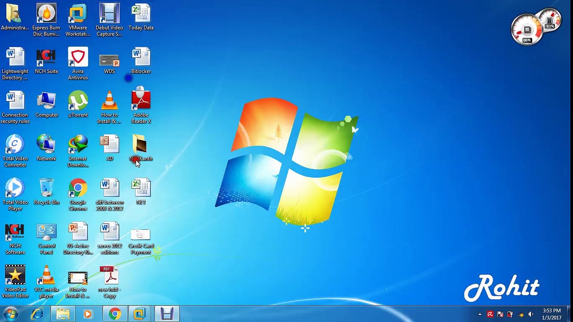The width and height of the screenshot is (573, 322).
Task: Open the Recycle Bin
Action: (x=47, y=192)
